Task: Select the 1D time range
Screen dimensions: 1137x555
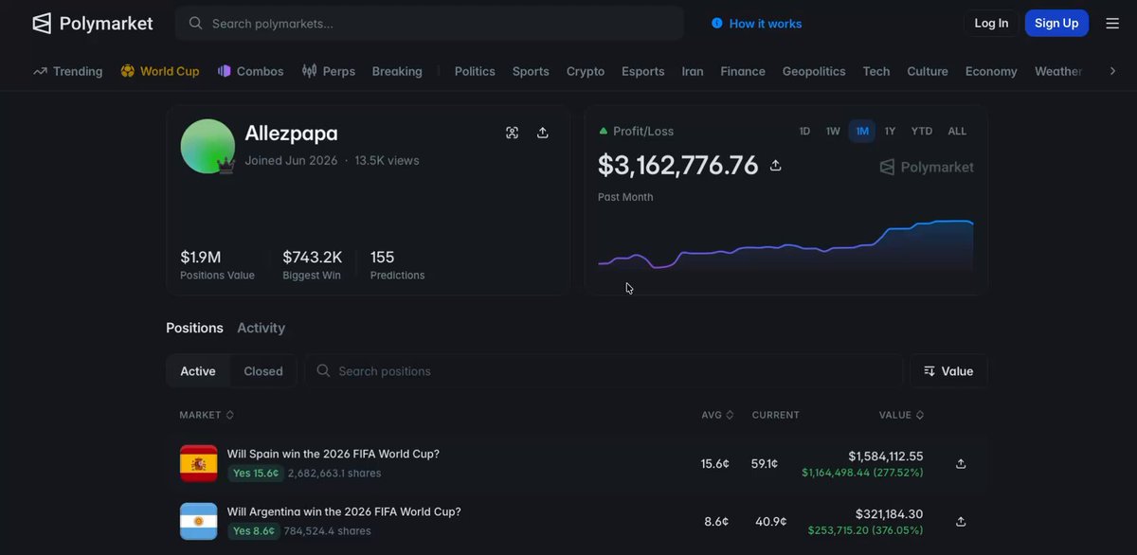Action: click(804, 132)
